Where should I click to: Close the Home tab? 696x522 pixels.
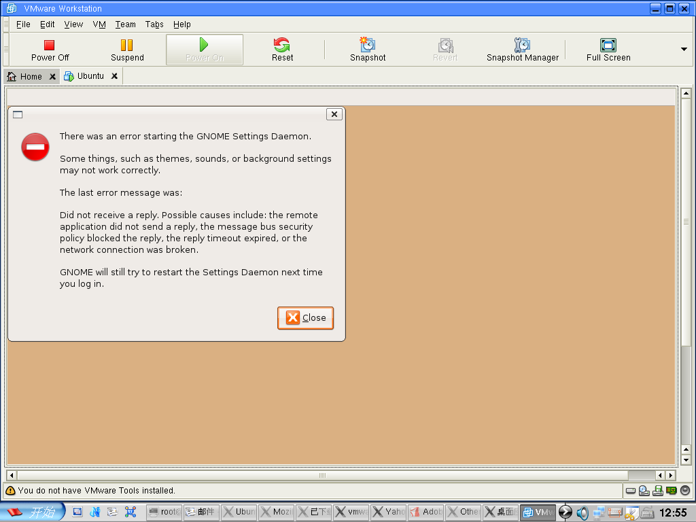[52, 76]
